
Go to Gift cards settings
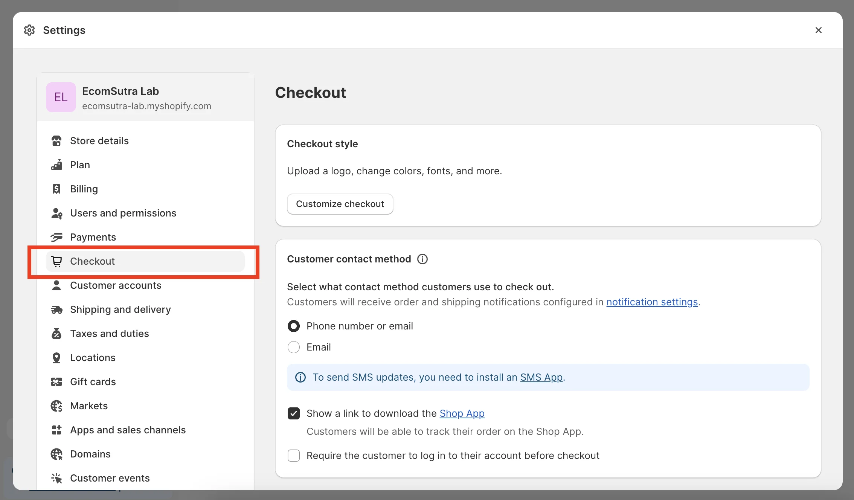click(x=145, y=382)
